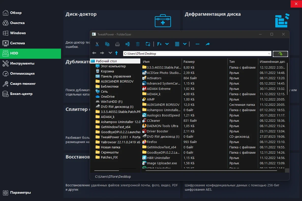The height and width of the screenshot is (201, 302).
Task: Go forward with the right navigation arrow
Action: point(102,53)
